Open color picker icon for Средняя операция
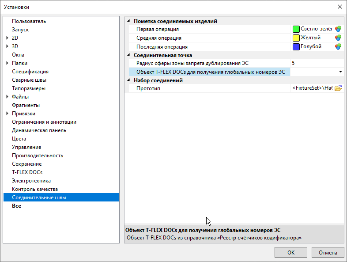This screenshot has height=262, width=347. (x=338, y=38)
